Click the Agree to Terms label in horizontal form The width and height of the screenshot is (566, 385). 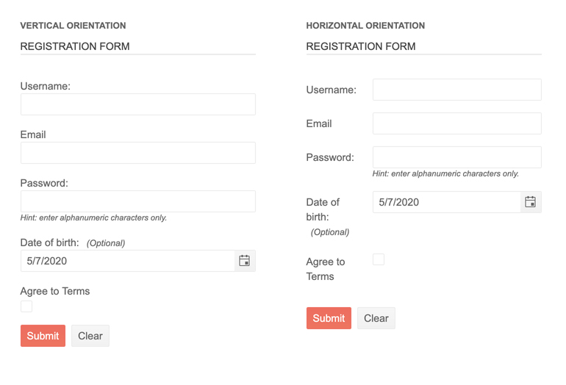pyautogui.click(x=325, y=269)
